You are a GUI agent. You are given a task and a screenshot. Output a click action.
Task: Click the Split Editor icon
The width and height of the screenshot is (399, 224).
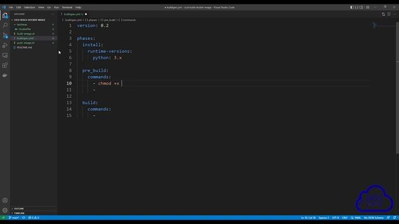(389, 14)
